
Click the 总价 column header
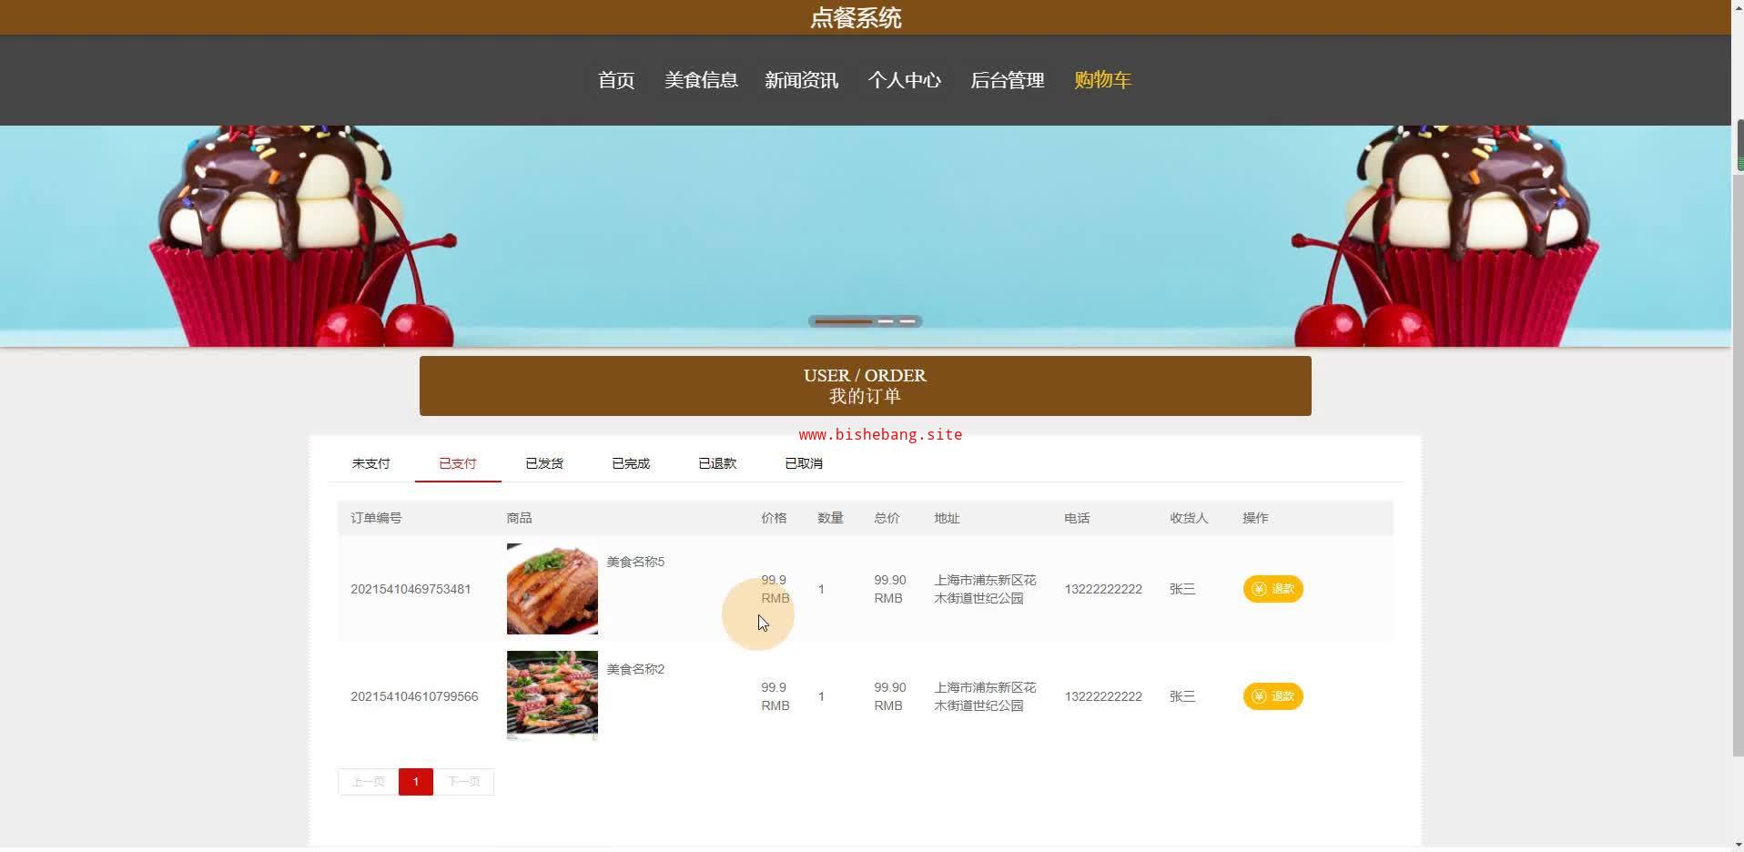coord(887,518)
